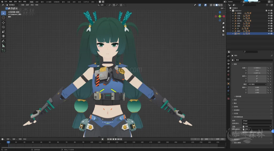274x151 pixels.
Task: Switch viewport to rendered shading
Action: 221,5
